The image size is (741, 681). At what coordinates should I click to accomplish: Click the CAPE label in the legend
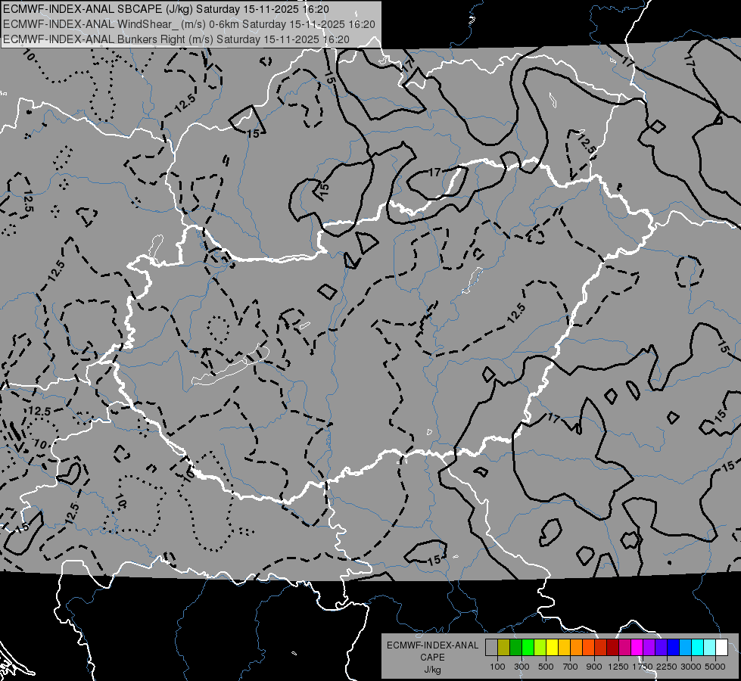432,658
